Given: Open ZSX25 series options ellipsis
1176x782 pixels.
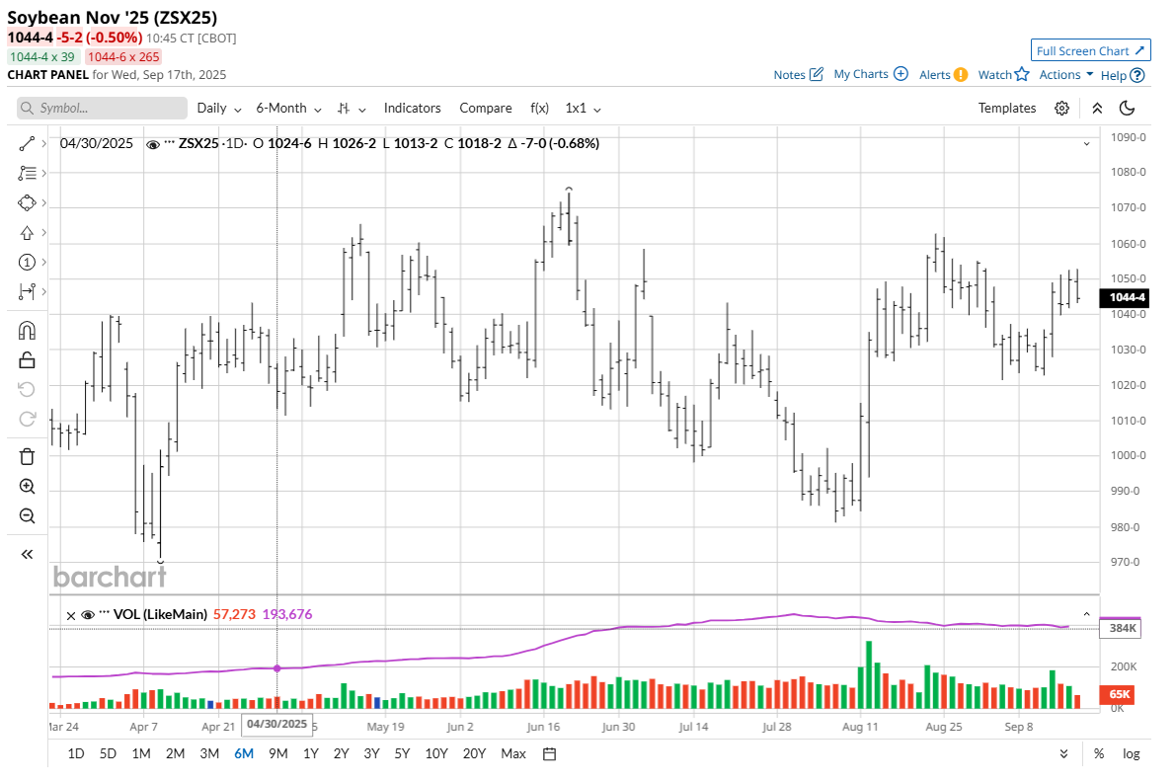Looking at the screenshot, I should point(169,143).
